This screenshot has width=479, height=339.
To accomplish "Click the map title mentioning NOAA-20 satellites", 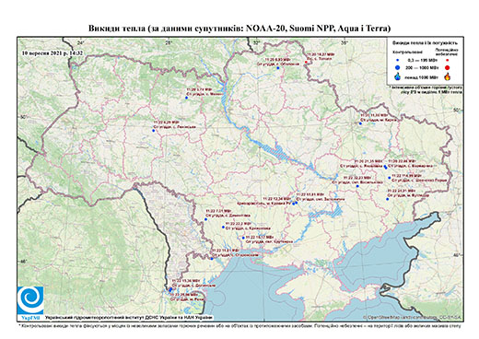I will [239, 29].
